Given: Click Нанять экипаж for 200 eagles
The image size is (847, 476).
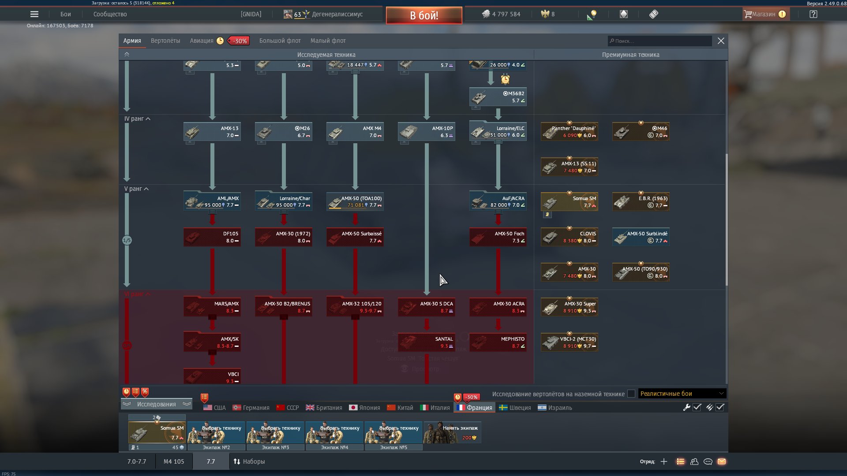Looking at the screenshot, I should [452, 432].
